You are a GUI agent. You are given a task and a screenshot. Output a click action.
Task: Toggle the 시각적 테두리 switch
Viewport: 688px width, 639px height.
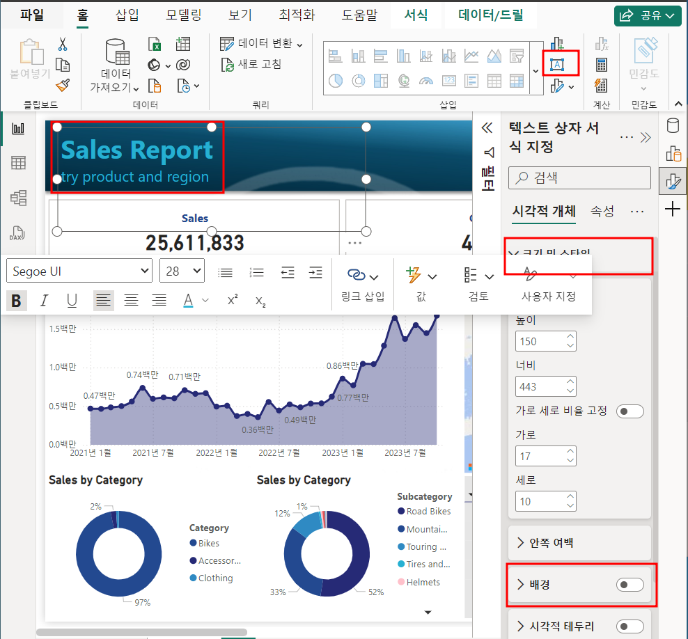(630, 626)
